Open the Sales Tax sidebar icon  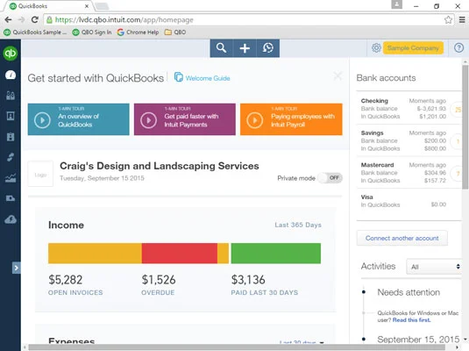pos(11,198)
